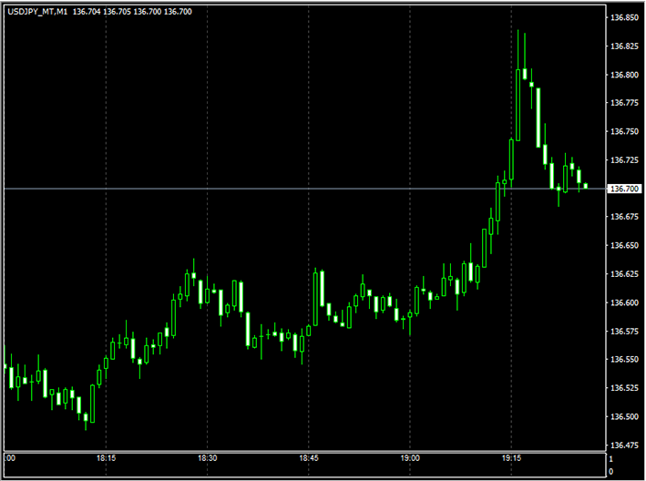646x481 pixels.
Task: Click the 136.750 price axis label
Action: [x=624, y=131]
